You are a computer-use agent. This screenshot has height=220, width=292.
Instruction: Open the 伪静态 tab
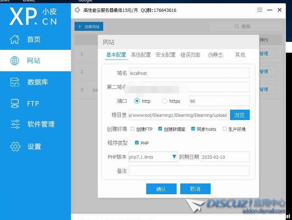215,55
